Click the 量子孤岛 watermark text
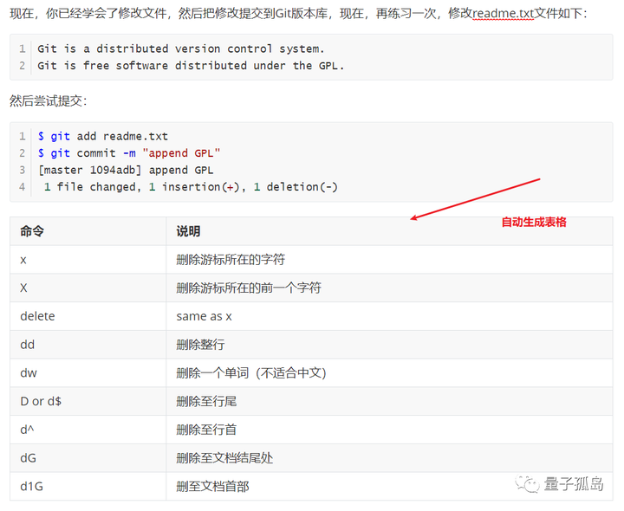The height and width of the screenshot is (511, 624). 573,485
